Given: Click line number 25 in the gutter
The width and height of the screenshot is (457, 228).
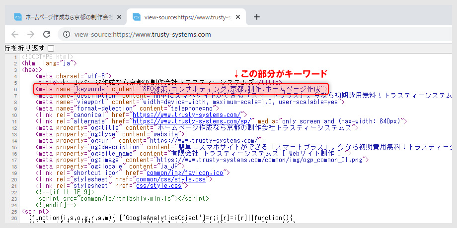Looking at the screenshot, I should click(14, 212).
